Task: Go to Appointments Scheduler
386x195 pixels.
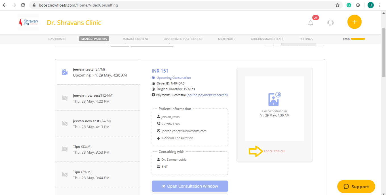Action: click(183, 39)
